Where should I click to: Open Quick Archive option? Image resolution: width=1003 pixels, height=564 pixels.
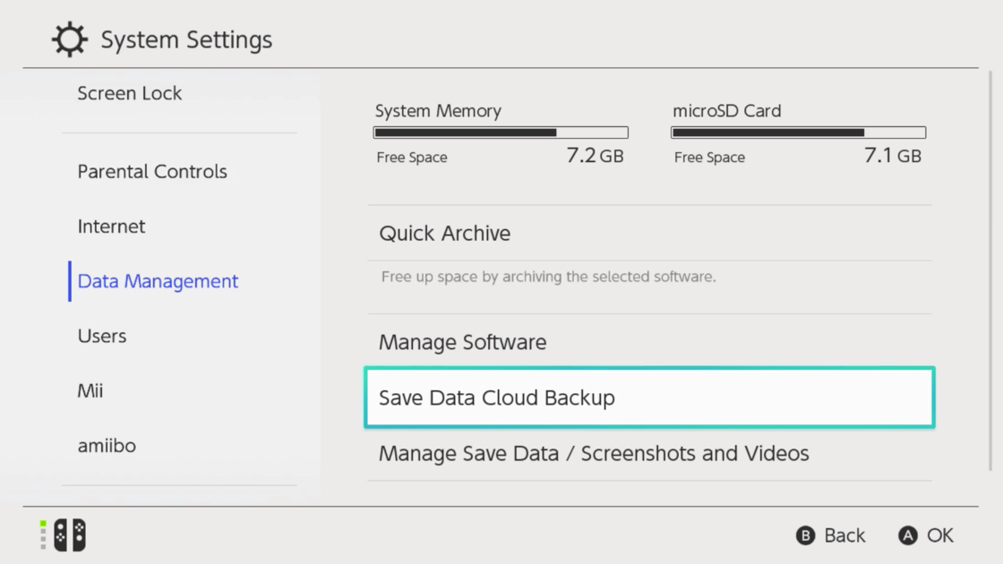point(445,234)
